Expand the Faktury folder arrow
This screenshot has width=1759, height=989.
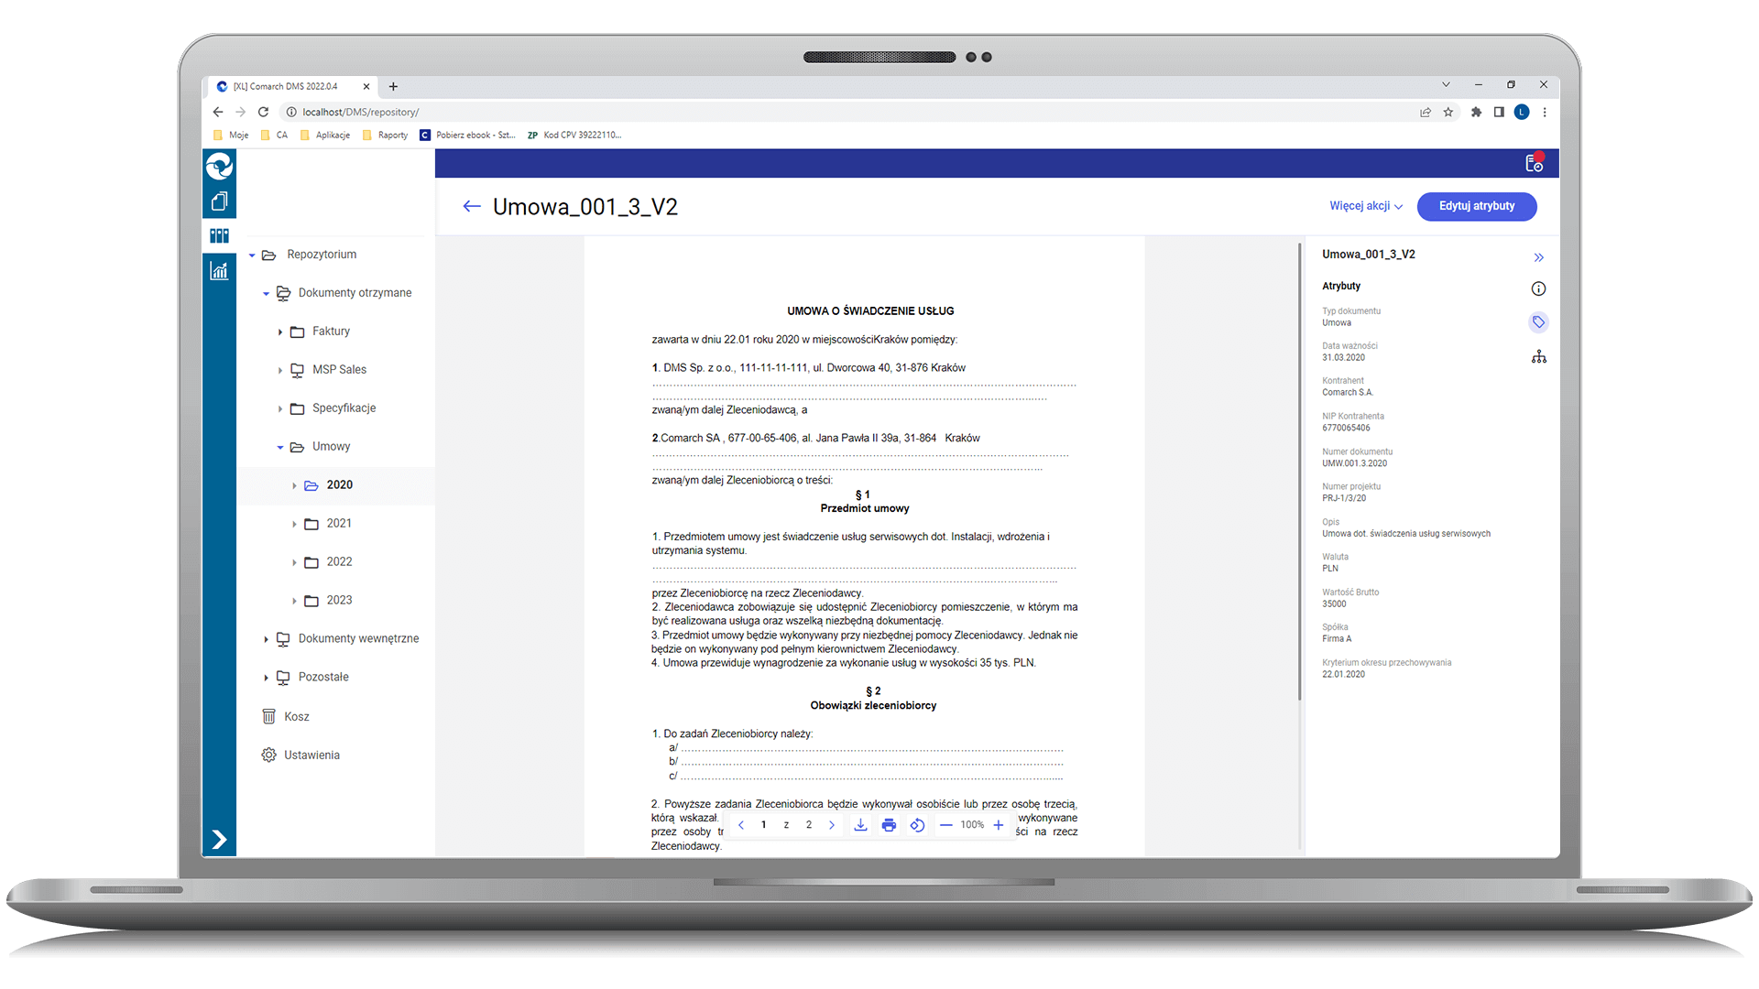(280, 332)
